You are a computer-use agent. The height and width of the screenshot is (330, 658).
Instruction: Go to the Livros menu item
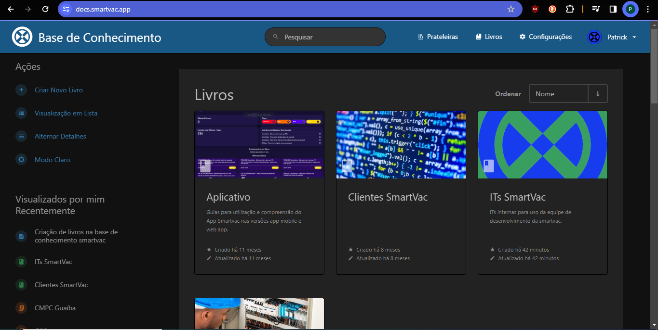click(x=489, y=37)
